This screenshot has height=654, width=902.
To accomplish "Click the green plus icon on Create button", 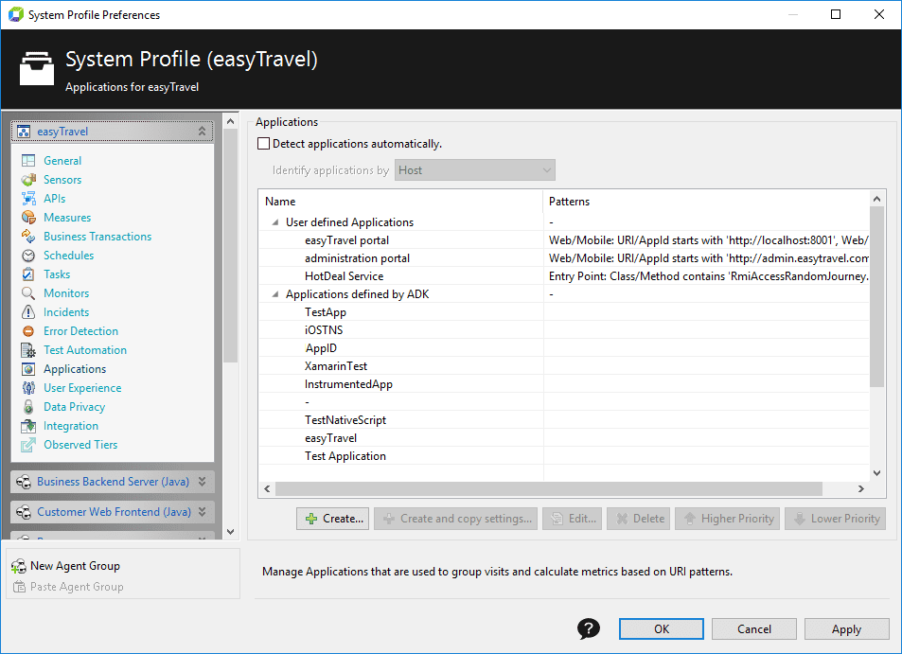I will [x=311, y=519].
